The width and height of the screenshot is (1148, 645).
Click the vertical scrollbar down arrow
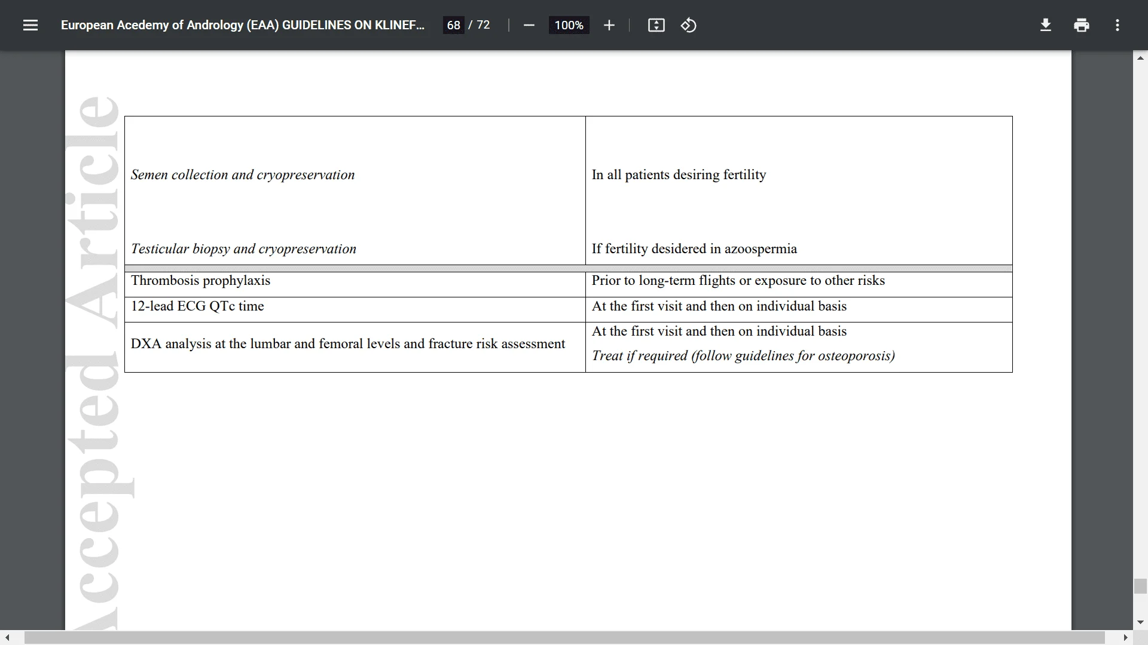click(x=1140, y=622)
